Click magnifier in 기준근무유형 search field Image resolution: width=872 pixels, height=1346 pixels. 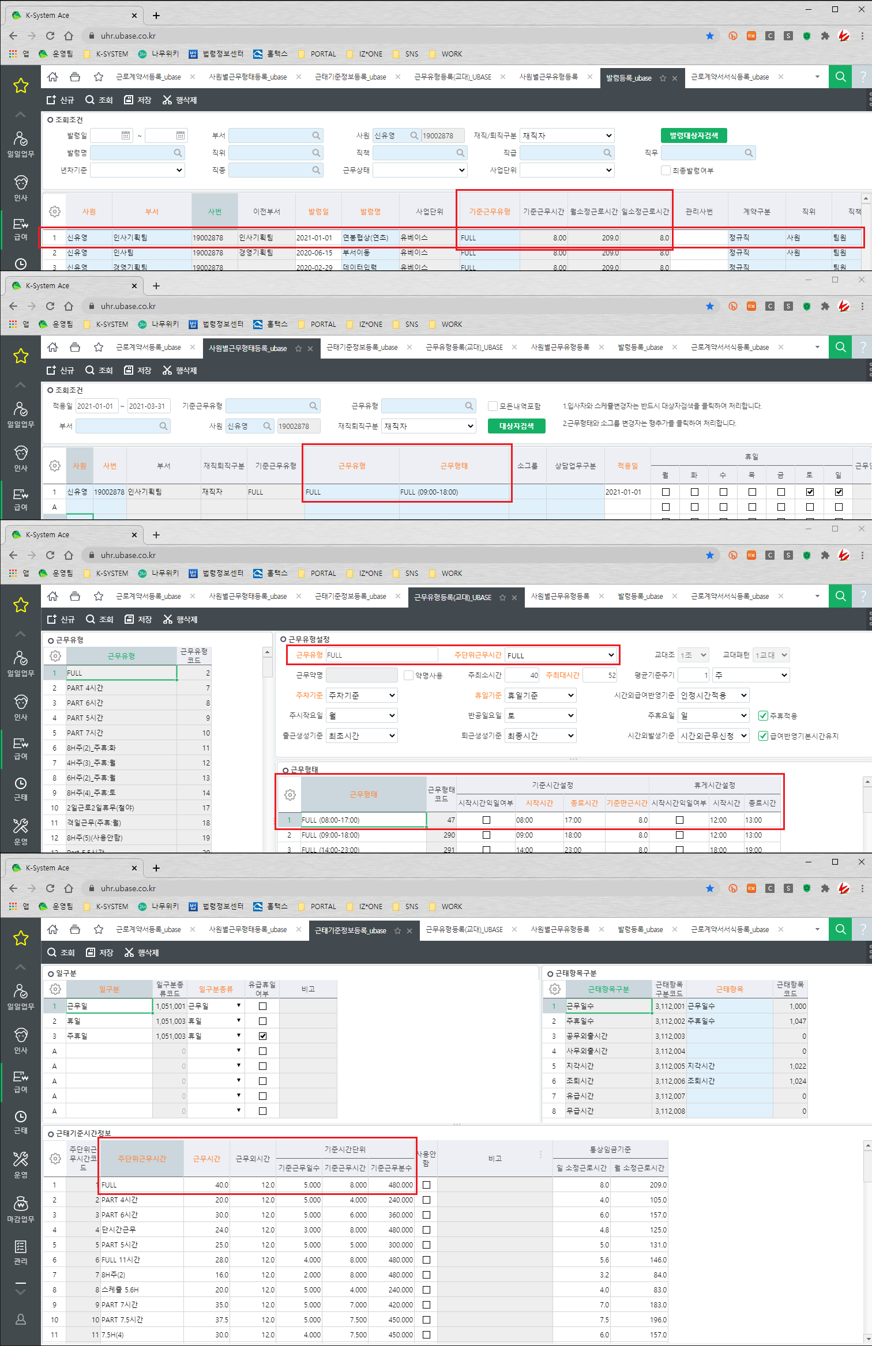click(313, 406)
